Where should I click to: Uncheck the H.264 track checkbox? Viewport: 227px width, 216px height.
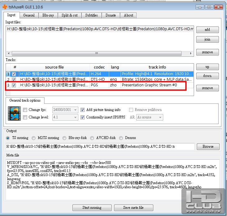click(x=14, y=74)
